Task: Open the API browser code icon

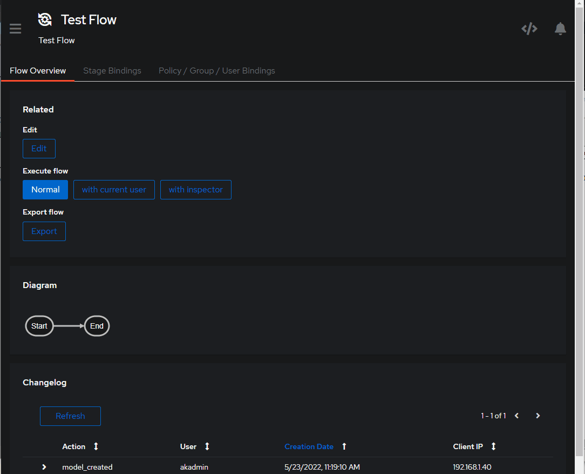Action: [529, 28]
